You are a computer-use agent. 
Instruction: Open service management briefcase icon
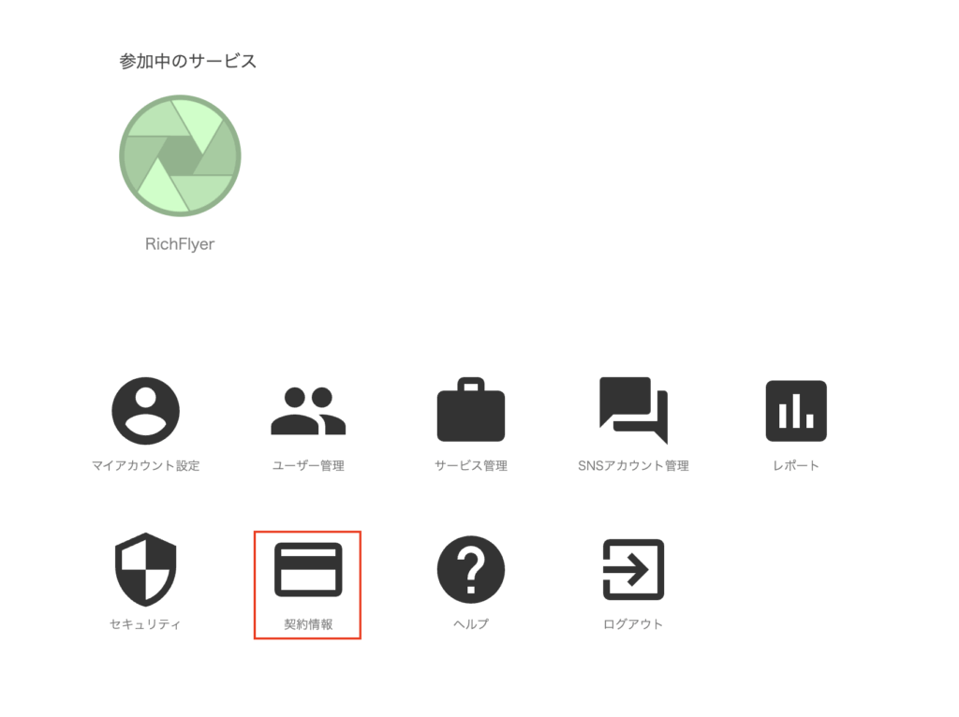pyautogui.click(x=471, y=411)
